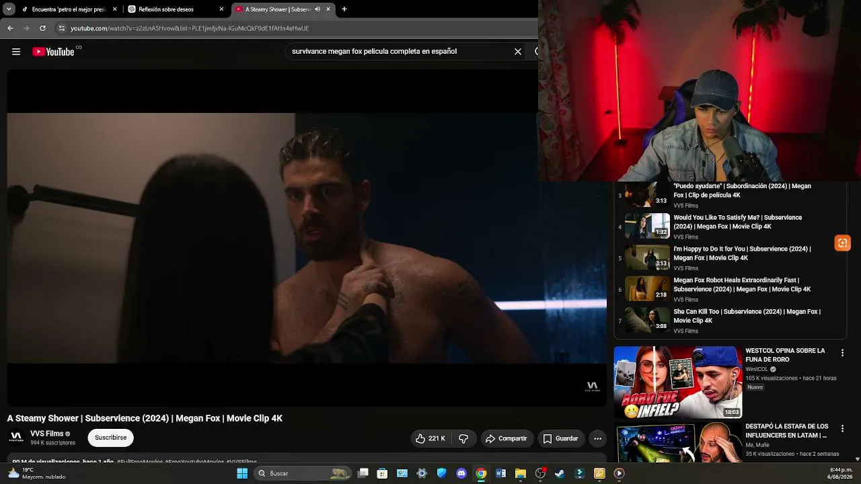This screenshot has height=484, width=861.
Task: Launch Microsoft Word from the taskbar
Action: [x=500, y=473]
